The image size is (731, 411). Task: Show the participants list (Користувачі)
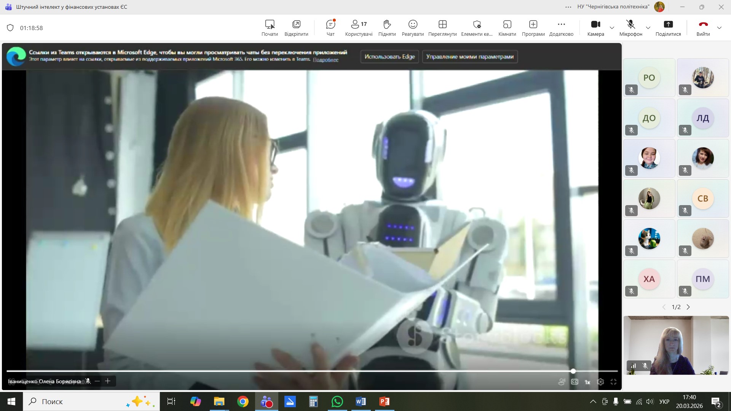359,28
